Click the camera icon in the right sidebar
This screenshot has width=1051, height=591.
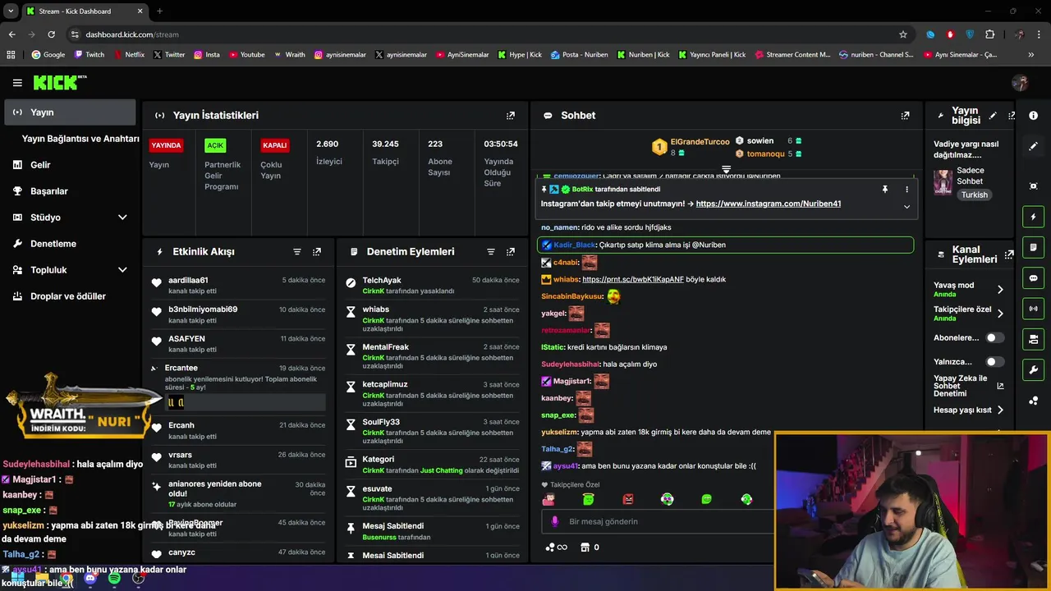(x=1034, y=339)
